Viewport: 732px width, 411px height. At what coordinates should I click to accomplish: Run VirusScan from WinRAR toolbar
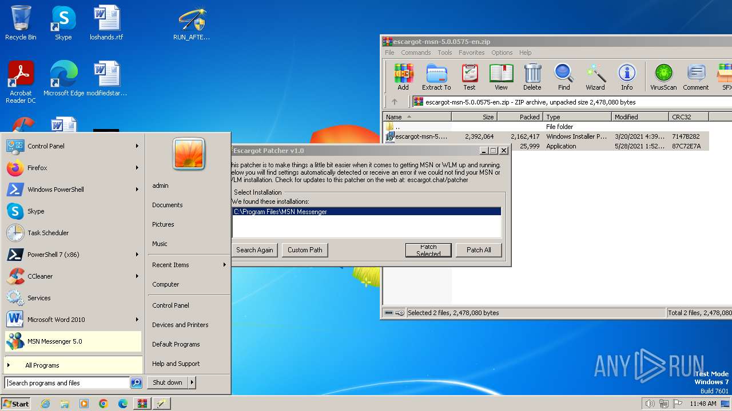point(663,77)
